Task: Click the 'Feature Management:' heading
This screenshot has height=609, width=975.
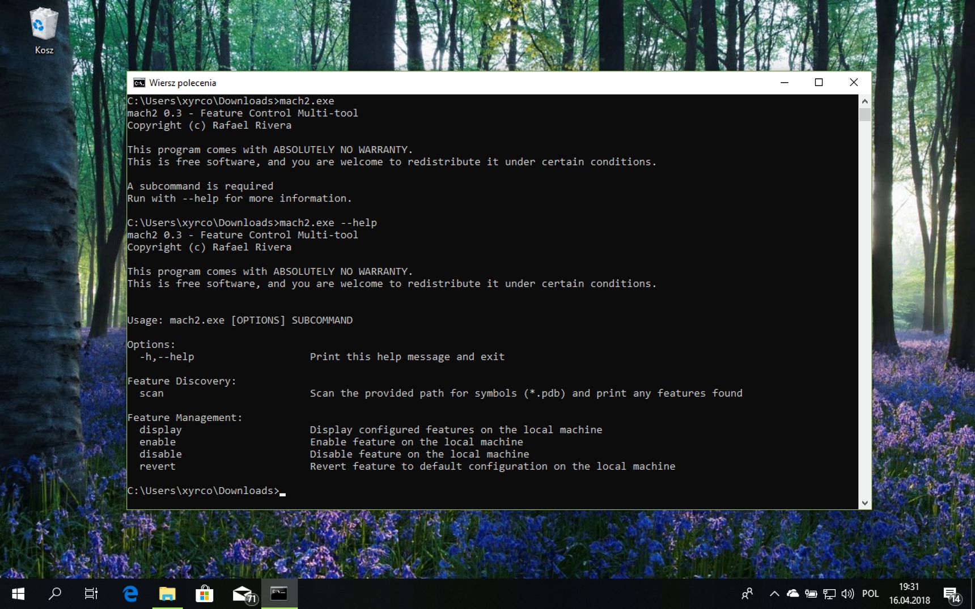Action: [185, 418]
